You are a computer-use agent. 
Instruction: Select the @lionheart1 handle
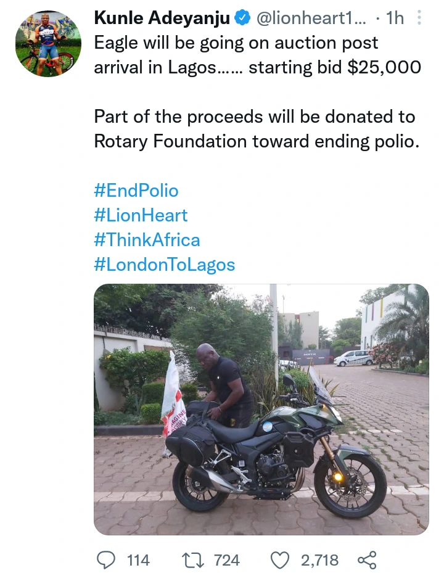[x=310, y=19]
